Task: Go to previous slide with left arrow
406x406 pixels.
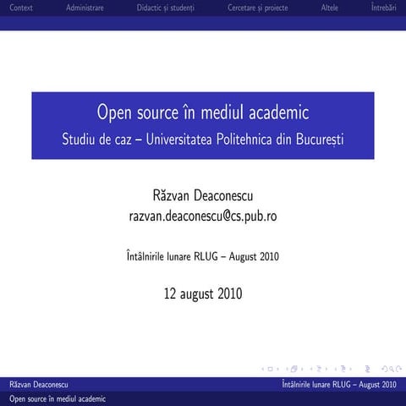Action: [263, 369]
